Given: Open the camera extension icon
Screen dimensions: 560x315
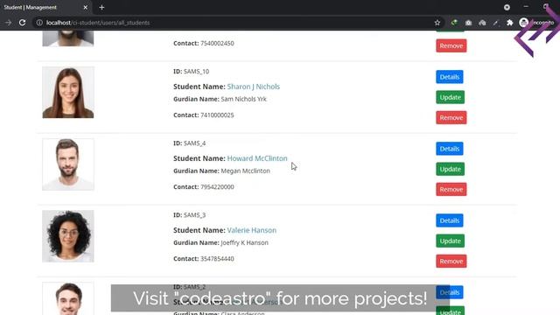Looking at the screenshot, I should tap(468, 23).
